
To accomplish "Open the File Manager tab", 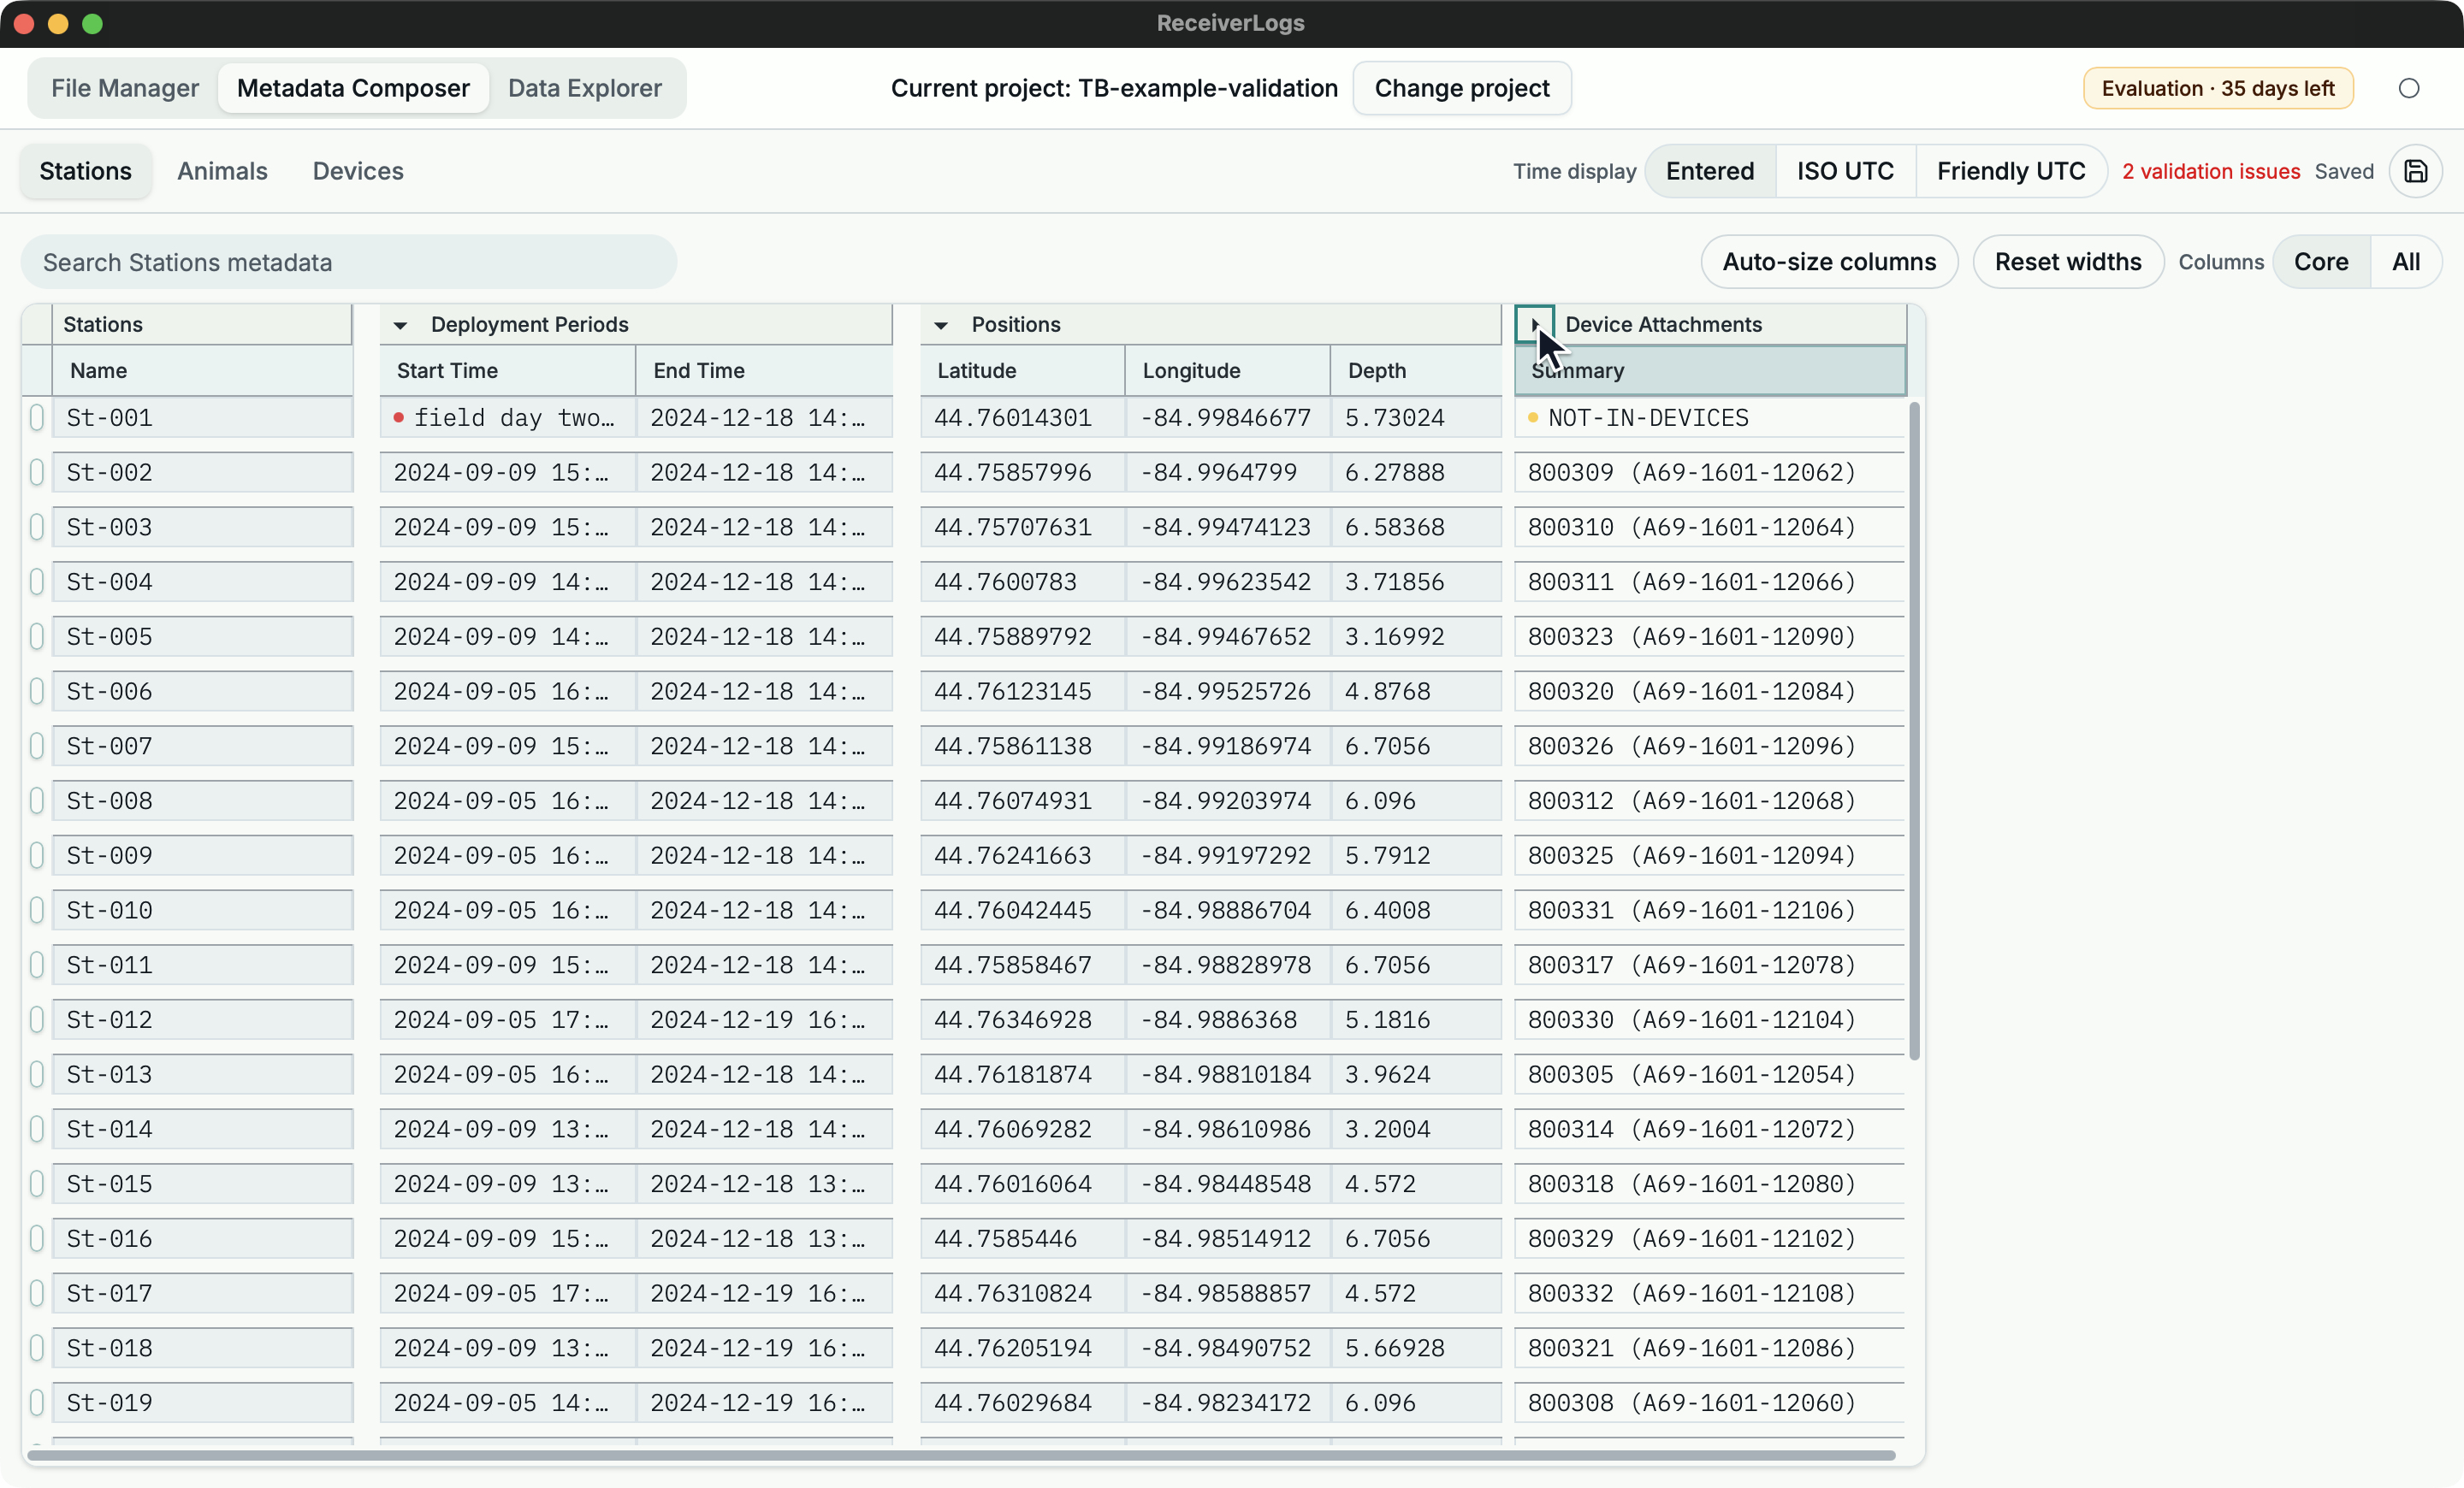I will click(x=125, y=88).
